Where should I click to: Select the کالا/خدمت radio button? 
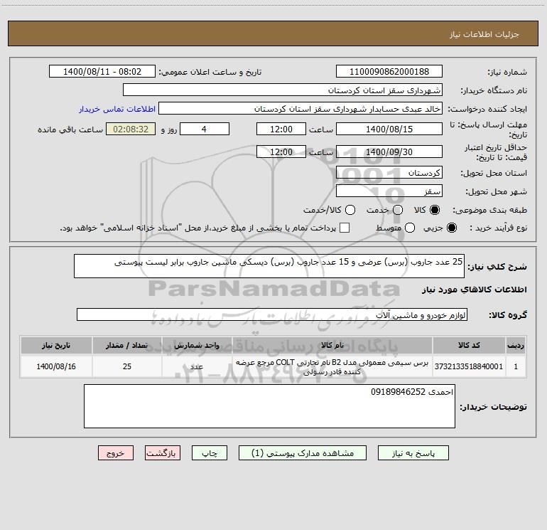pos(350,210)
